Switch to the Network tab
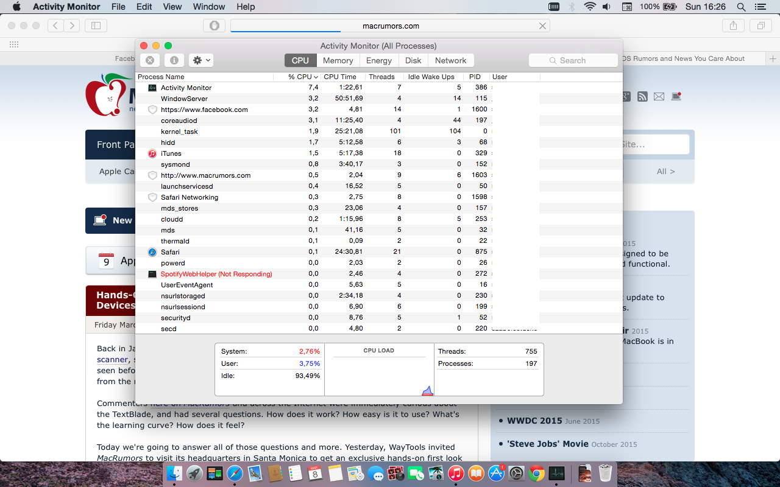 (451, 60)
